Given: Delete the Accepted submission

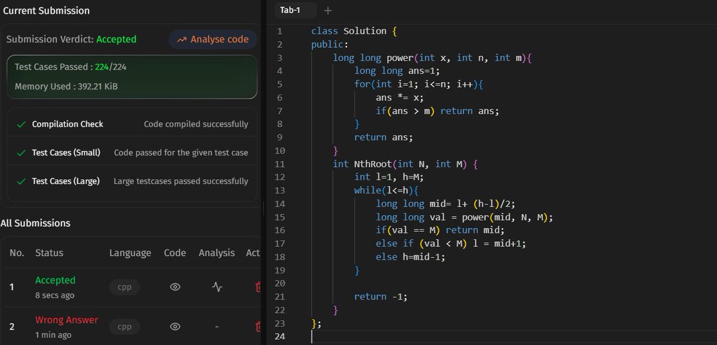Looking at the screenshot, I should tap(258, 287).
